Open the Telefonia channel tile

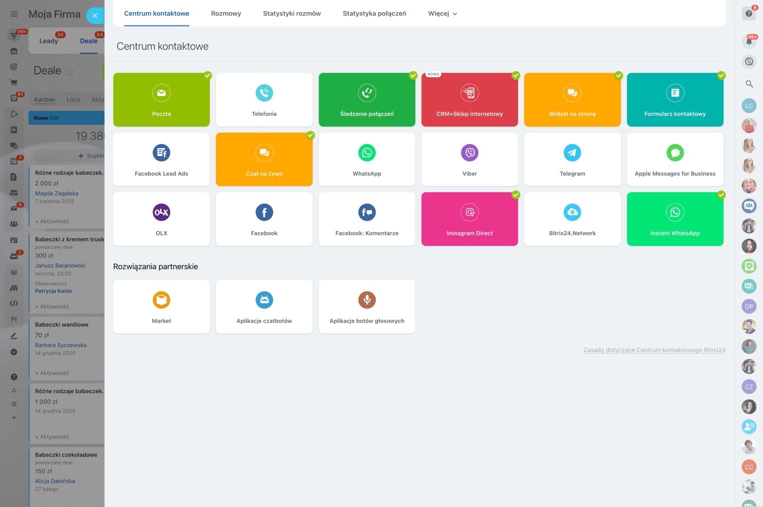click(x=264, y=99)
